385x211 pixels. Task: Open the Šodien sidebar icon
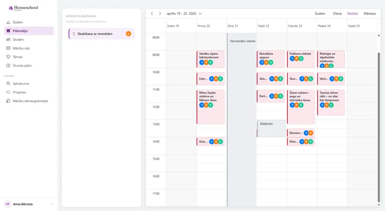(x=8, y=22)
